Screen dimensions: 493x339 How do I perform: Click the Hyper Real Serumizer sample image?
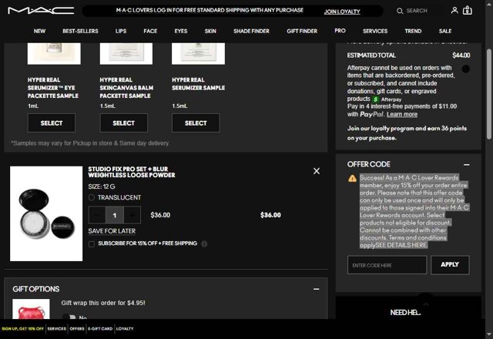click(x=198, y=54)
